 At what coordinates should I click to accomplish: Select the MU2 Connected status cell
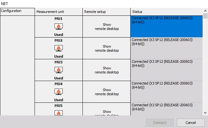[166, 48]
